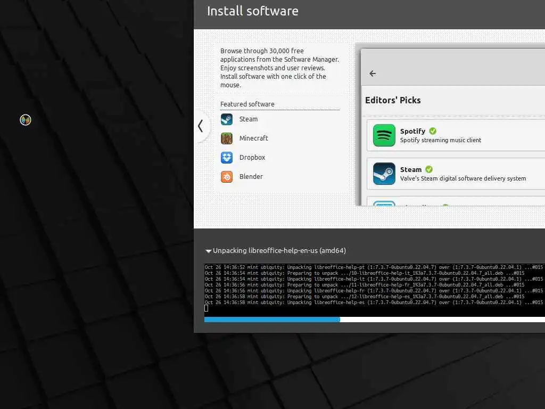Click the green verified badge next to Steam

429,169
